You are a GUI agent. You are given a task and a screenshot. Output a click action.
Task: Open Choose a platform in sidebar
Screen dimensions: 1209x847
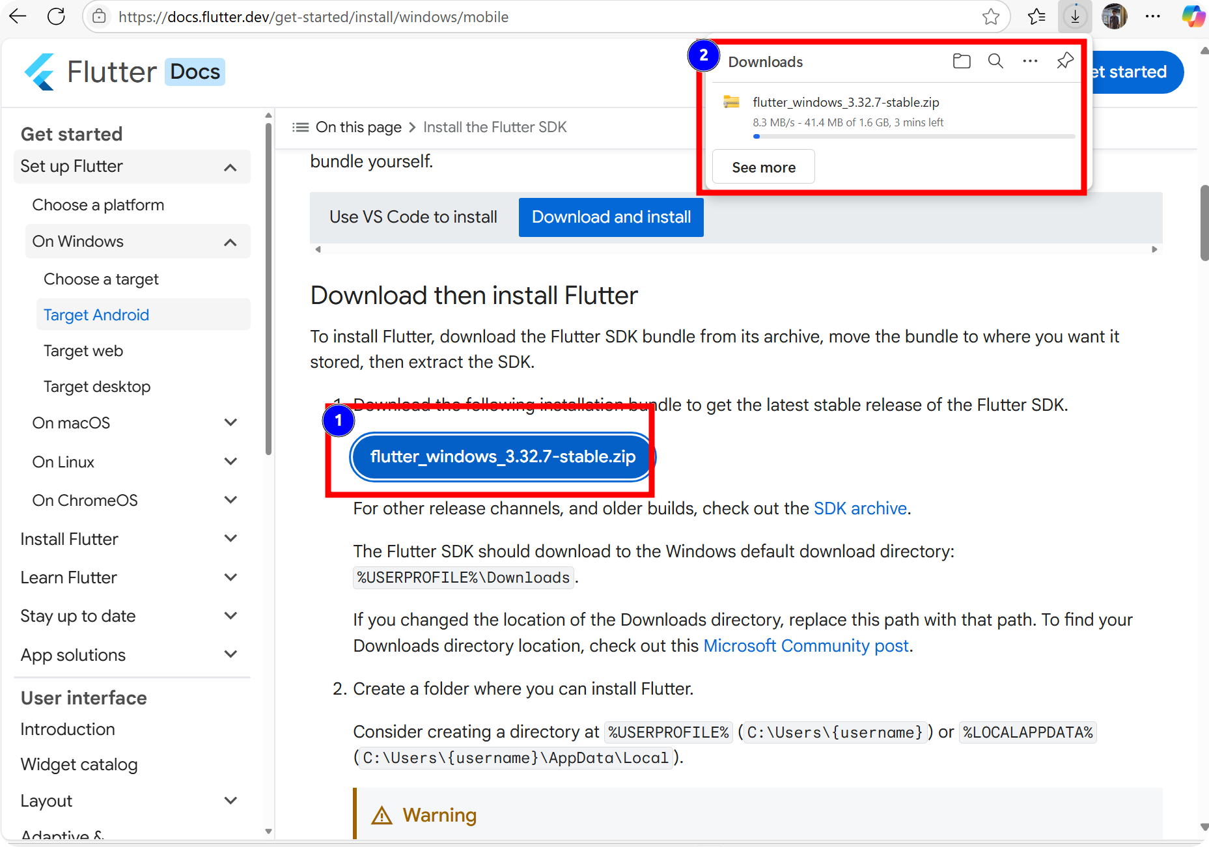(98, 205)
